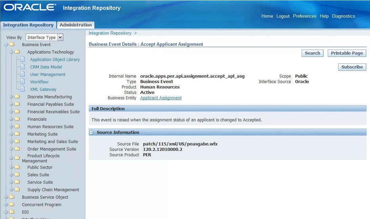Viewport: 370px width, 219px height.
Task: Click the Financials folder icon
Action: tap(17, 119)
